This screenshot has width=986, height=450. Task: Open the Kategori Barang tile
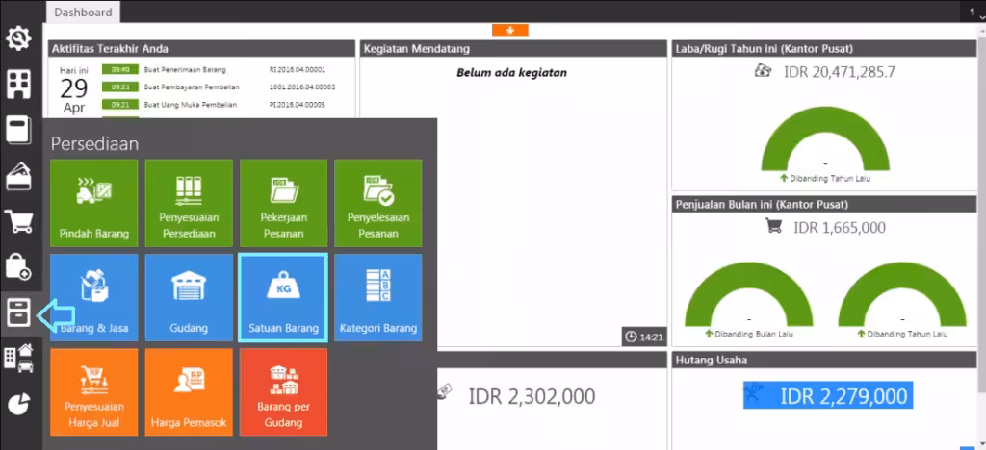point(377,297)
